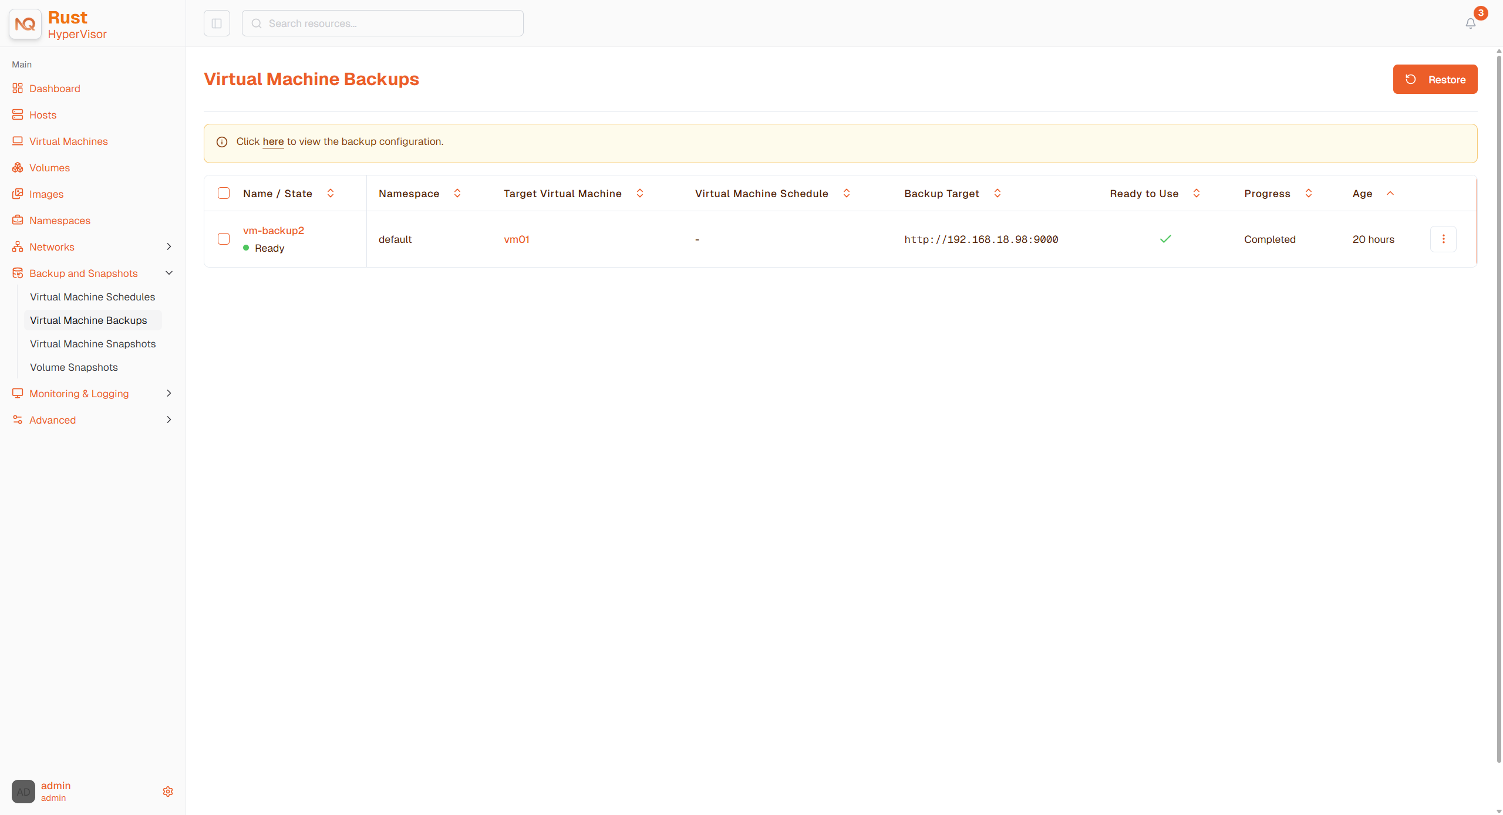
Task: Open the vm-backup2 row actions menu
Action: point(1443,239)
